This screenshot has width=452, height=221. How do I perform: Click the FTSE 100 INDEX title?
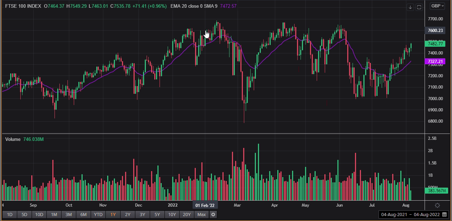23,6
